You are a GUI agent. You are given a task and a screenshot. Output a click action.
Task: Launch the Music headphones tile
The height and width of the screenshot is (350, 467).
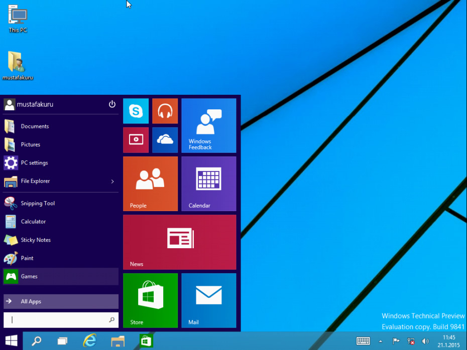(165, 111)
